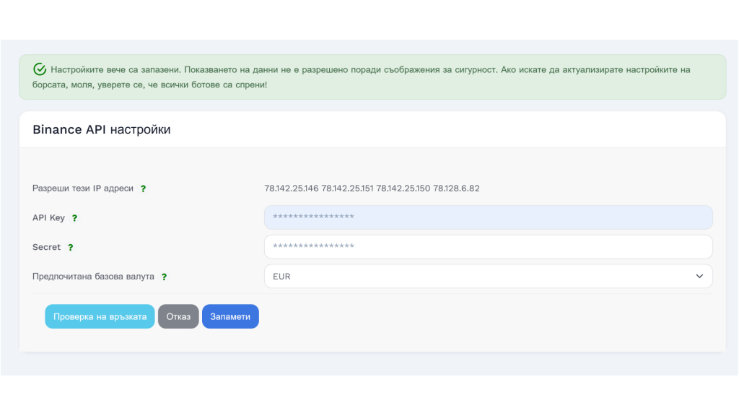Click the Разреши тези IP адреси label
Viewport: 739px width, 416px height.
[x=83, y=188]
